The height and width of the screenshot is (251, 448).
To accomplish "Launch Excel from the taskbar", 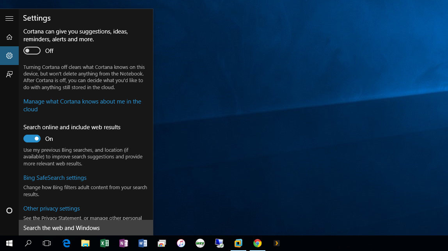I will click(104, 243).
